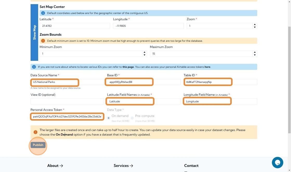
Task: Click 'A new name to be assigned' hint
Action: (56, 88)
